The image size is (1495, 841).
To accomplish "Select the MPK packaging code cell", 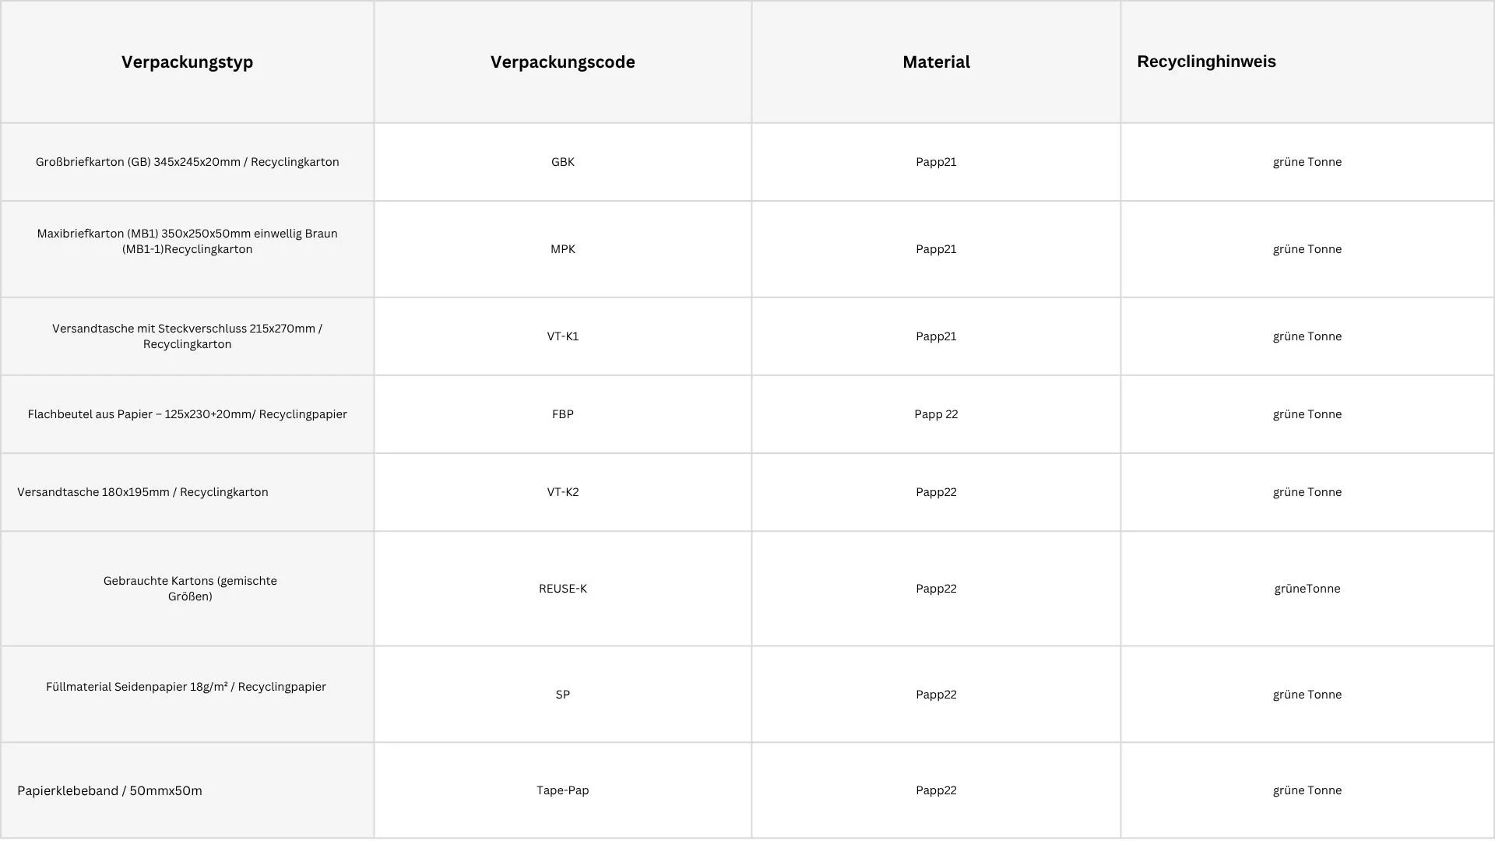I will [x=563, y=249].
